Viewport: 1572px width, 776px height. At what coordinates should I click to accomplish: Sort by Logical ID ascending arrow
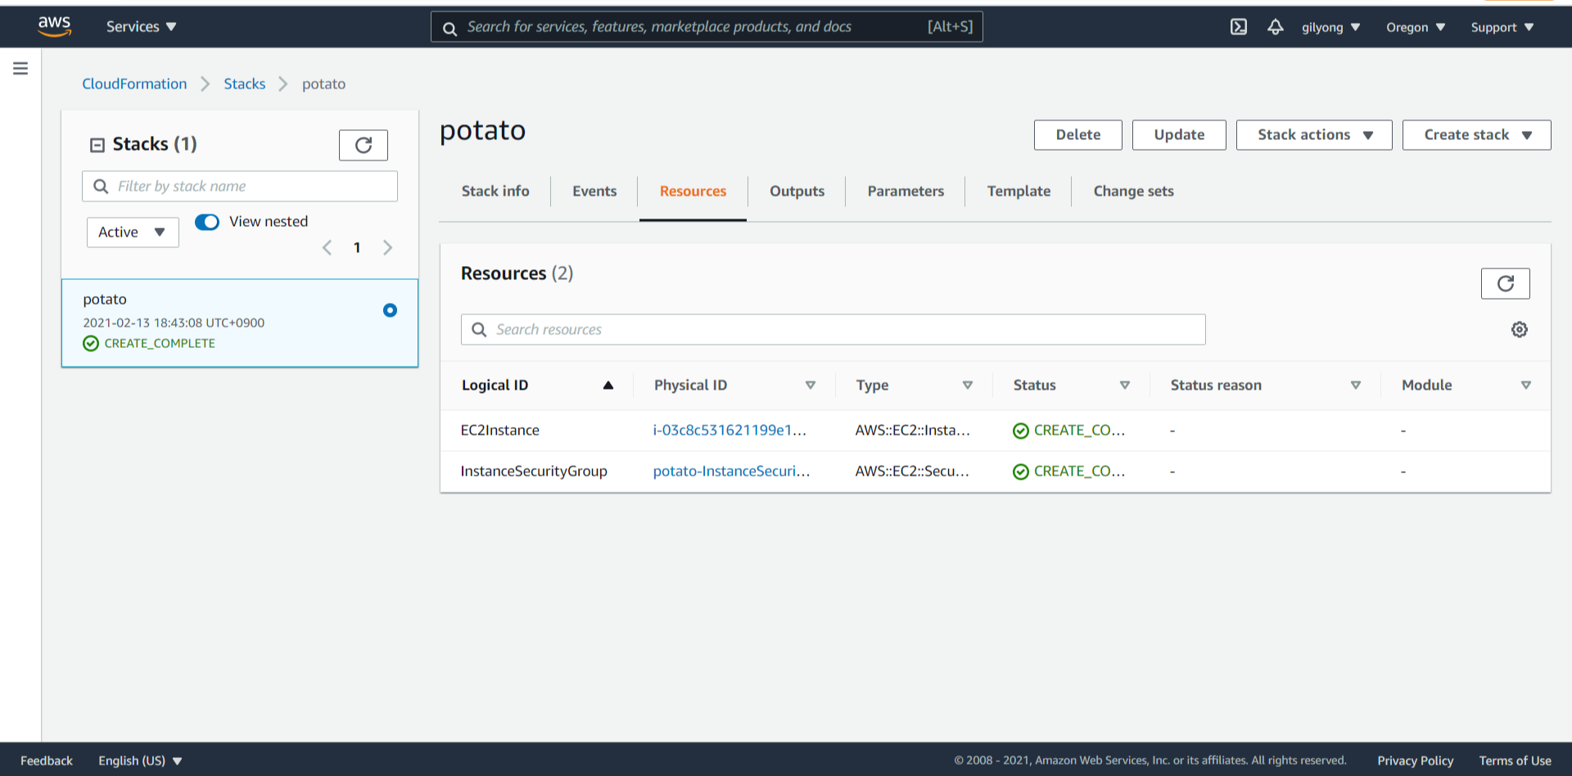point(608,385)
